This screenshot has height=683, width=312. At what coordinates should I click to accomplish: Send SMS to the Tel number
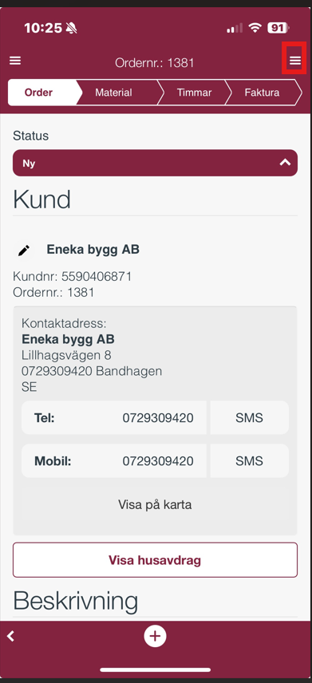[249, 418]
